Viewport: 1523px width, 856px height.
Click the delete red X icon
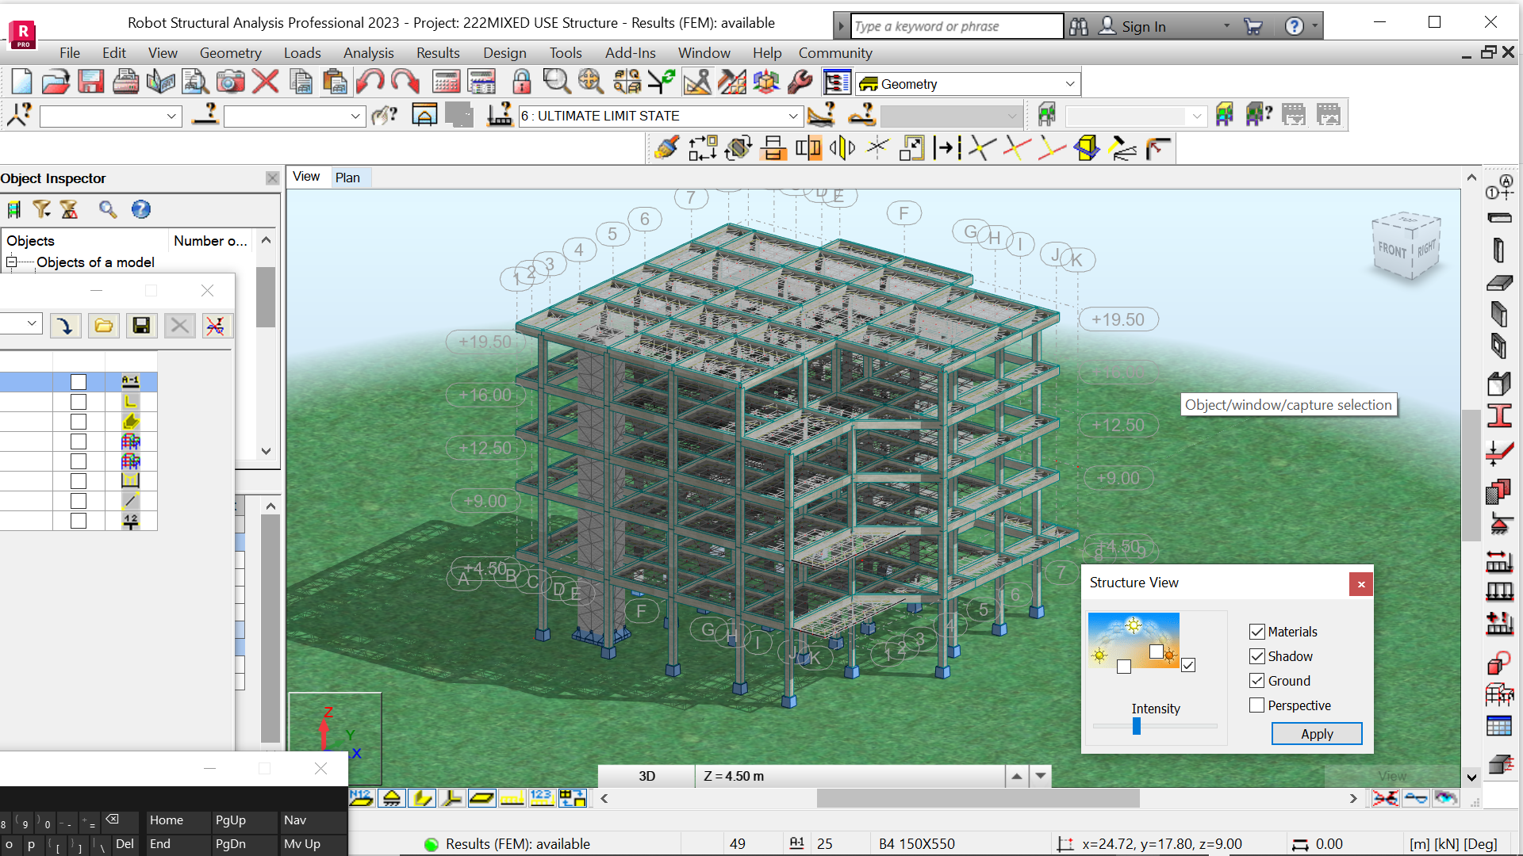(265, 82)
